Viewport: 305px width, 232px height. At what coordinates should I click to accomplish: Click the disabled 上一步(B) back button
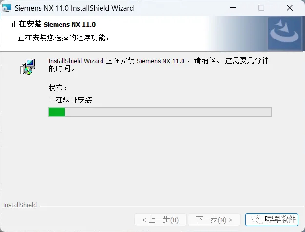click(161, 220)
